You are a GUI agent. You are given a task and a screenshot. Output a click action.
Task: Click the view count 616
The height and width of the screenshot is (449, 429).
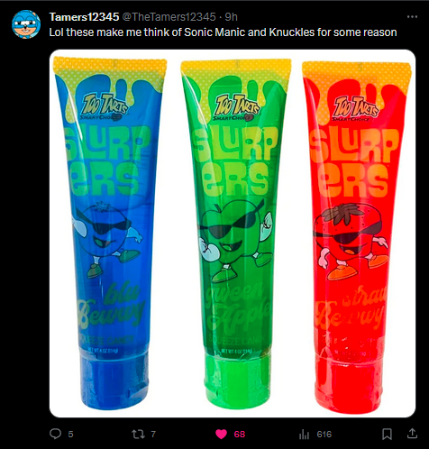click(x=324, y=434)
